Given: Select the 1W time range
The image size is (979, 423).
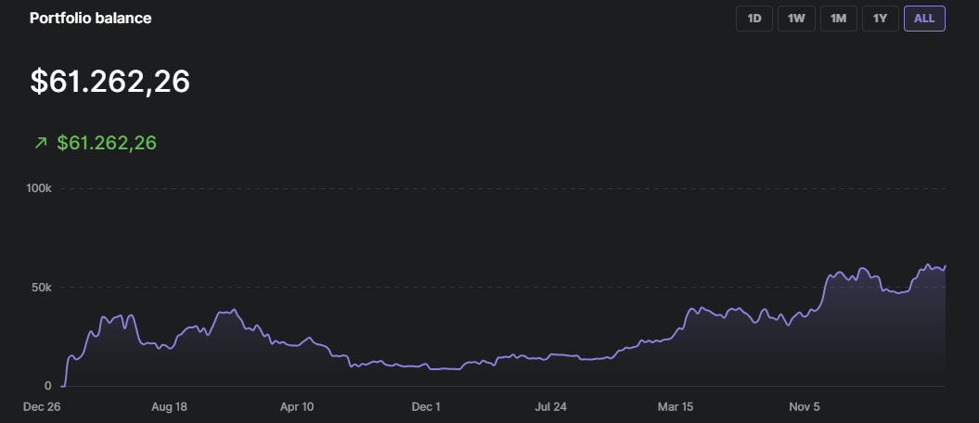Looking at the screenshot, I should pos(796,19).
